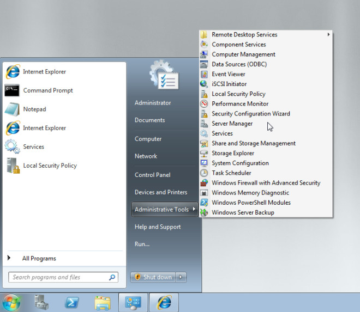Click the Search programs and files box
The image size is (360, 312).
click(x=63, y=277)
